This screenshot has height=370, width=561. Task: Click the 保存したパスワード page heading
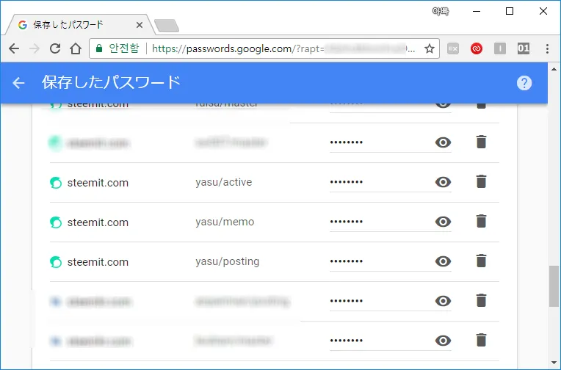[112, 82]
